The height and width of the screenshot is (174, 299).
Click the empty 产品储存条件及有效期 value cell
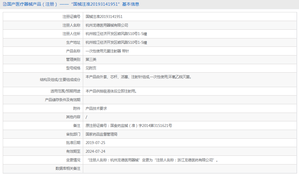[x=190, y=100]
